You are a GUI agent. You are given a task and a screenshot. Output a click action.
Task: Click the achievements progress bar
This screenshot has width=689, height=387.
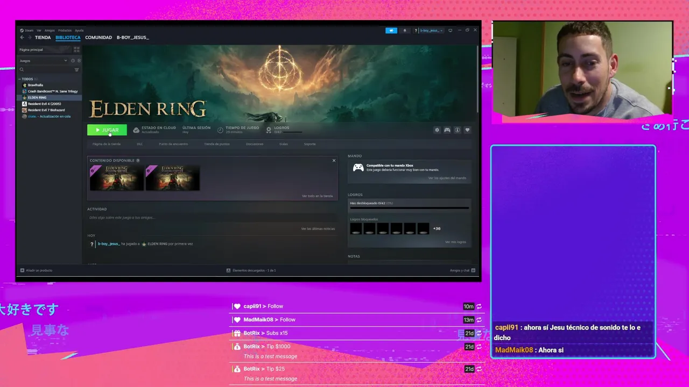click(409, 208)
